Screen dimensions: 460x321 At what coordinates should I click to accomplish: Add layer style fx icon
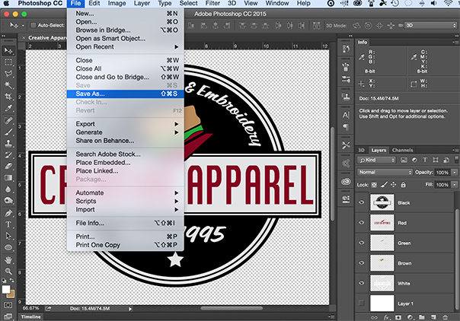[x=386, y=317]
